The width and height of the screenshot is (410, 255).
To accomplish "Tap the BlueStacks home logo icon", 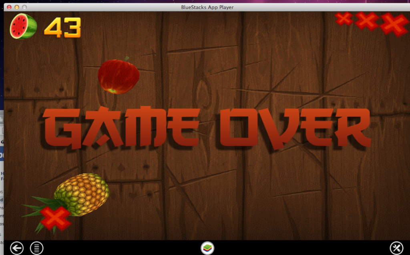I will pyautogui.click(x=207, y=248).
